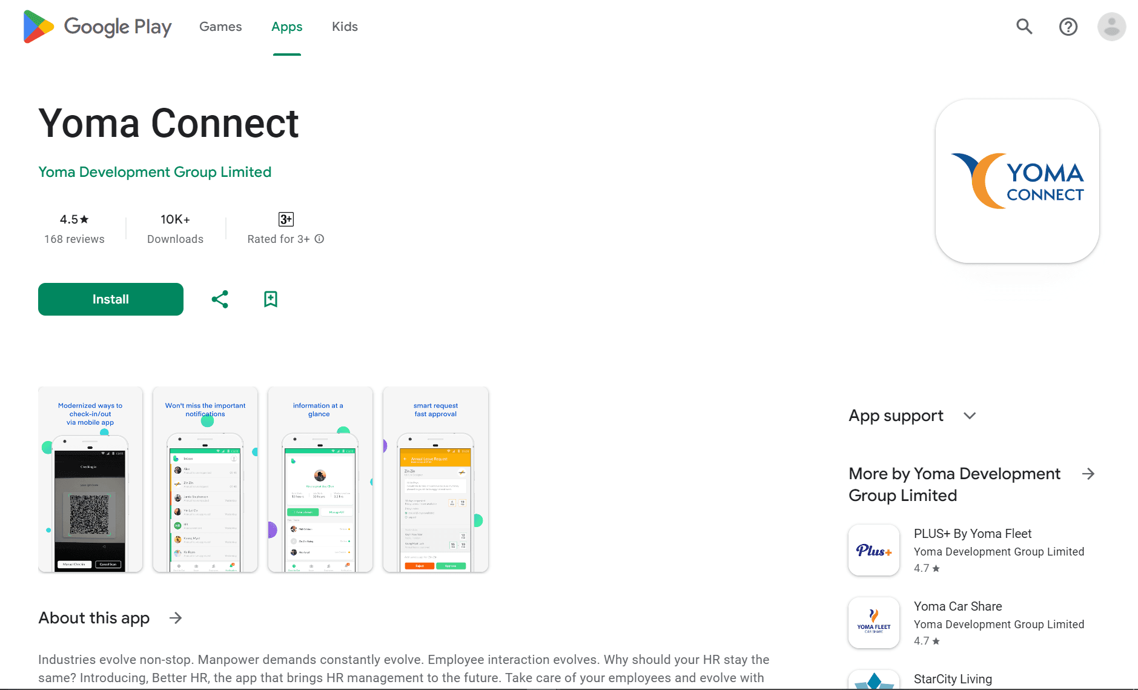This screenshot has width=1138, height=690.
Task: Click the app description paragraph
Action: 404,669
